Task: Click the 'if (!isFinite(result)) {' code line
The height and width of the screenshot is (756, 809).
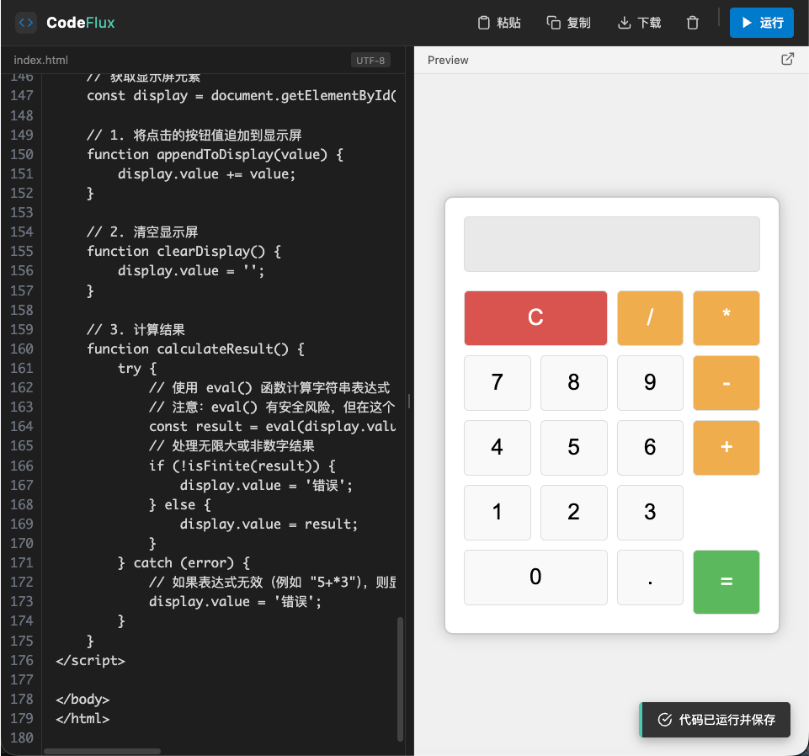Action: point(242,466)
